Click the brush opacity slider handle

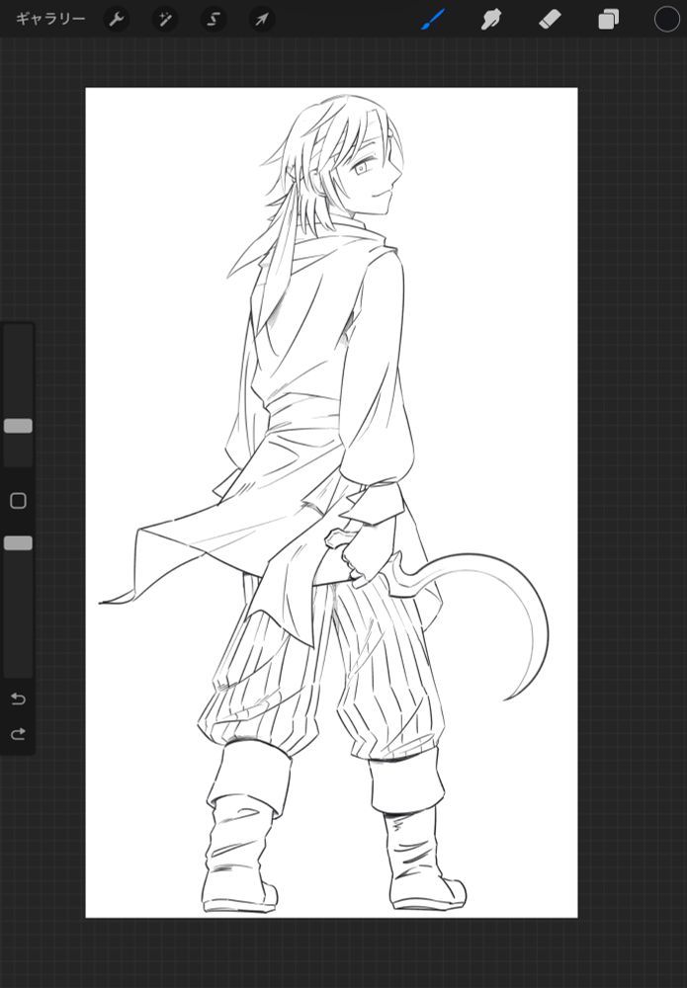18,543
